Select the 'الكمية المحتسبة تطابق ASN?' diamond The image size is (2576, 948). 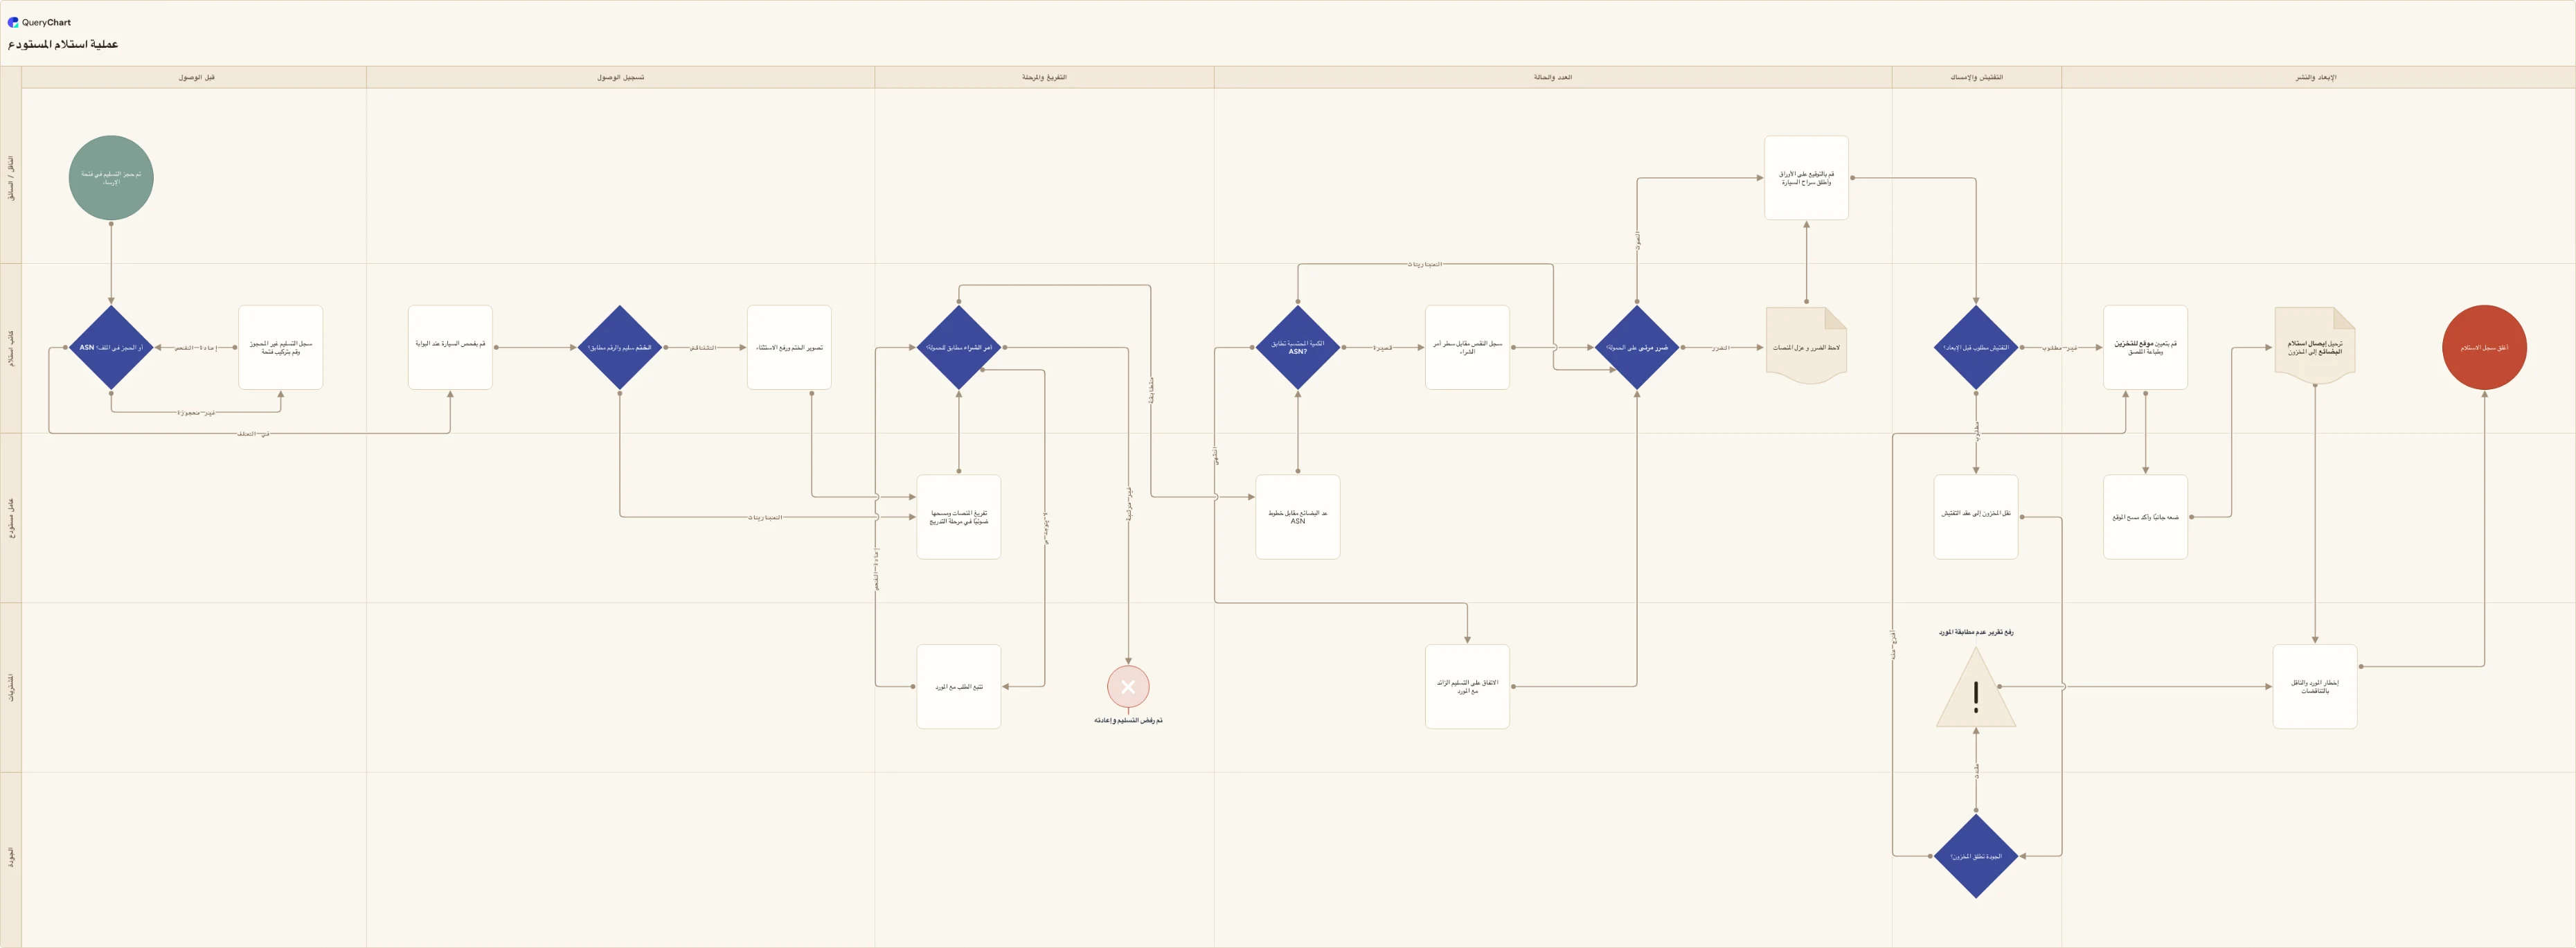pyautogui.click(x=1298, y=347)
